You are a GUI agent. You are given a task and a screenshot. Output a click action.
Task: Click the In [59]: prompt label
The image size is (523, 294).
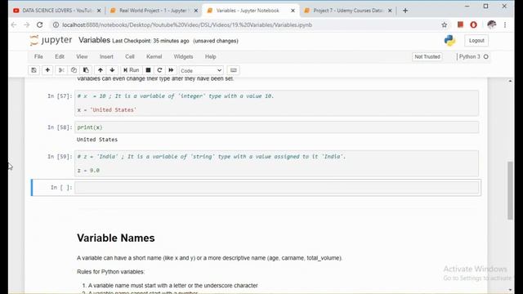pyautogui.click(x=60, y=156)
